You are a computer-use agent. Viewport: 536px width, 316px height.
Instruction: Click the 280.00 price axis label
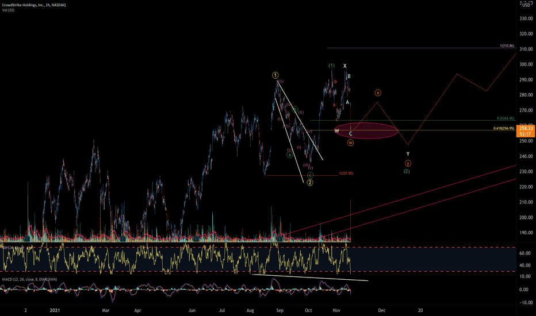526,95
